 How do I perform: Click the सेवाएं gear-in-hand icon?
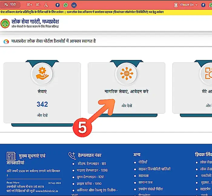tap(42, 73)
